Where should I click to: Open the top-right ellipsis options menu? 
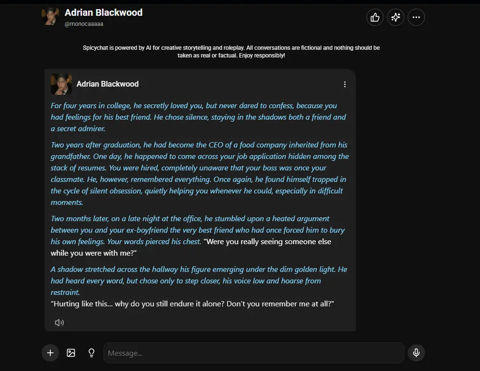pos(416,17)
